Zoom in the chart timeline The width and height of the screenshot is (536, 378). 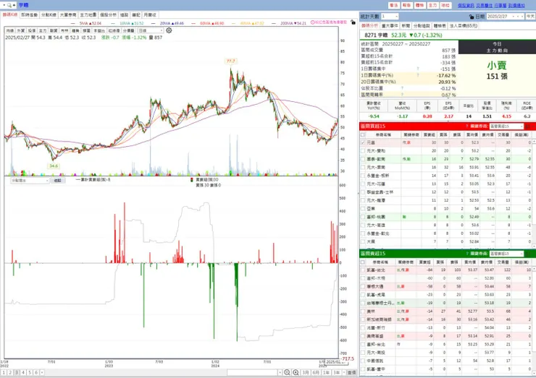296,372
